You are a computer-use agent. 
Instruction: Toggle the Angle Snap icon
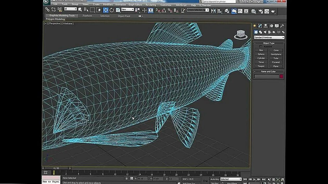tap(164, 10)
